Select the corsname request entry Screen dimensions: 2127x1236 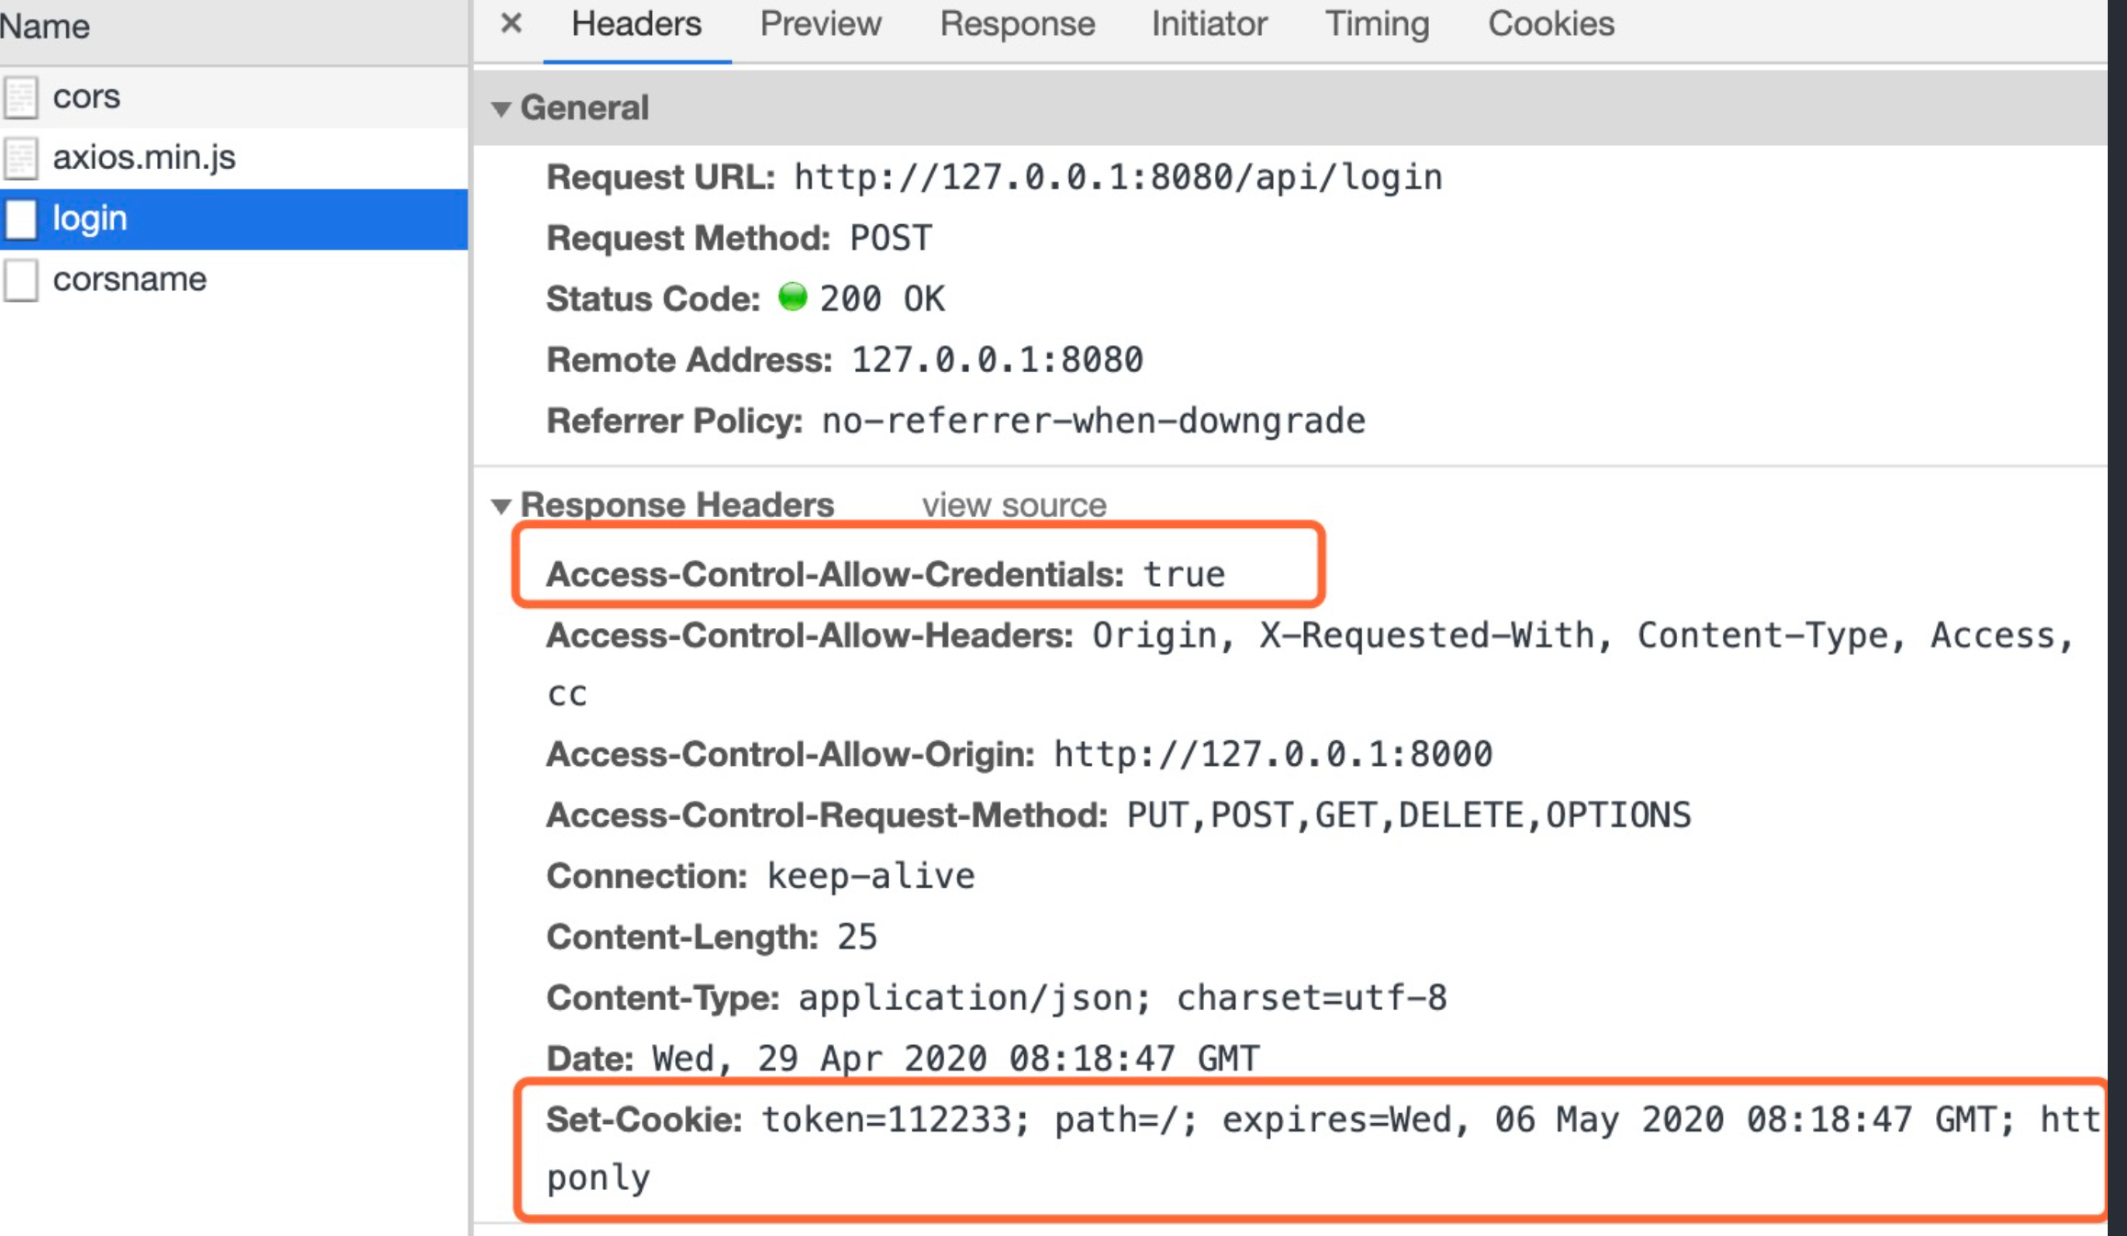[x=129, y=280]
